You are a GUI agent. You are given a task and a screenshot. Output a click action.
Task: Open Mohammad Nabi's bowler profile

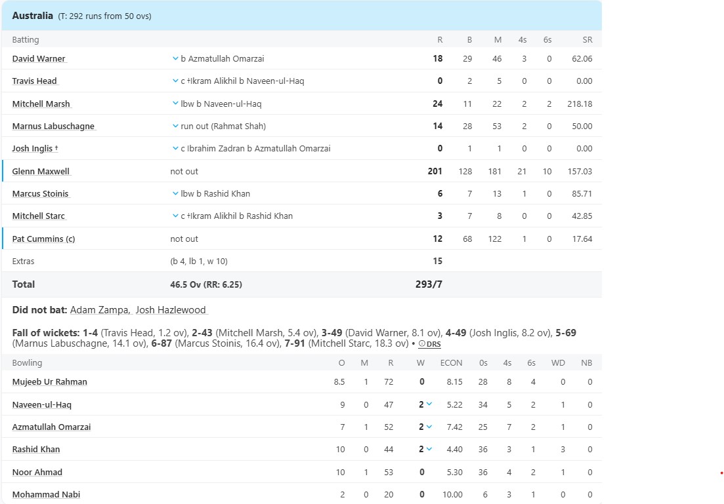46,494
